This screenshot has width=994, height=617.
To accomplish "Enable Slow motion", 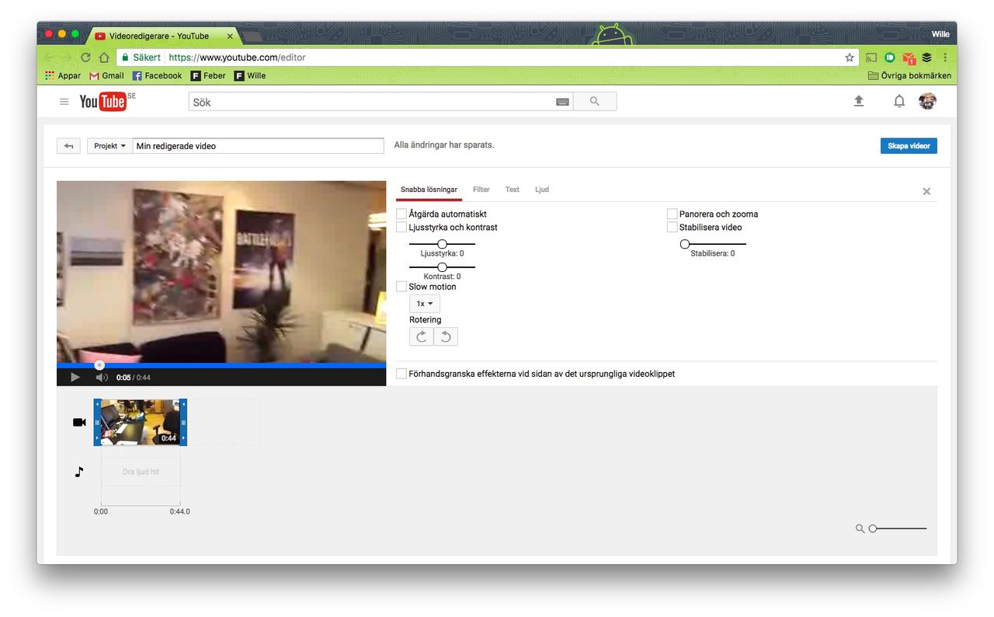I will pyautogui.click(x=401, y=286).
